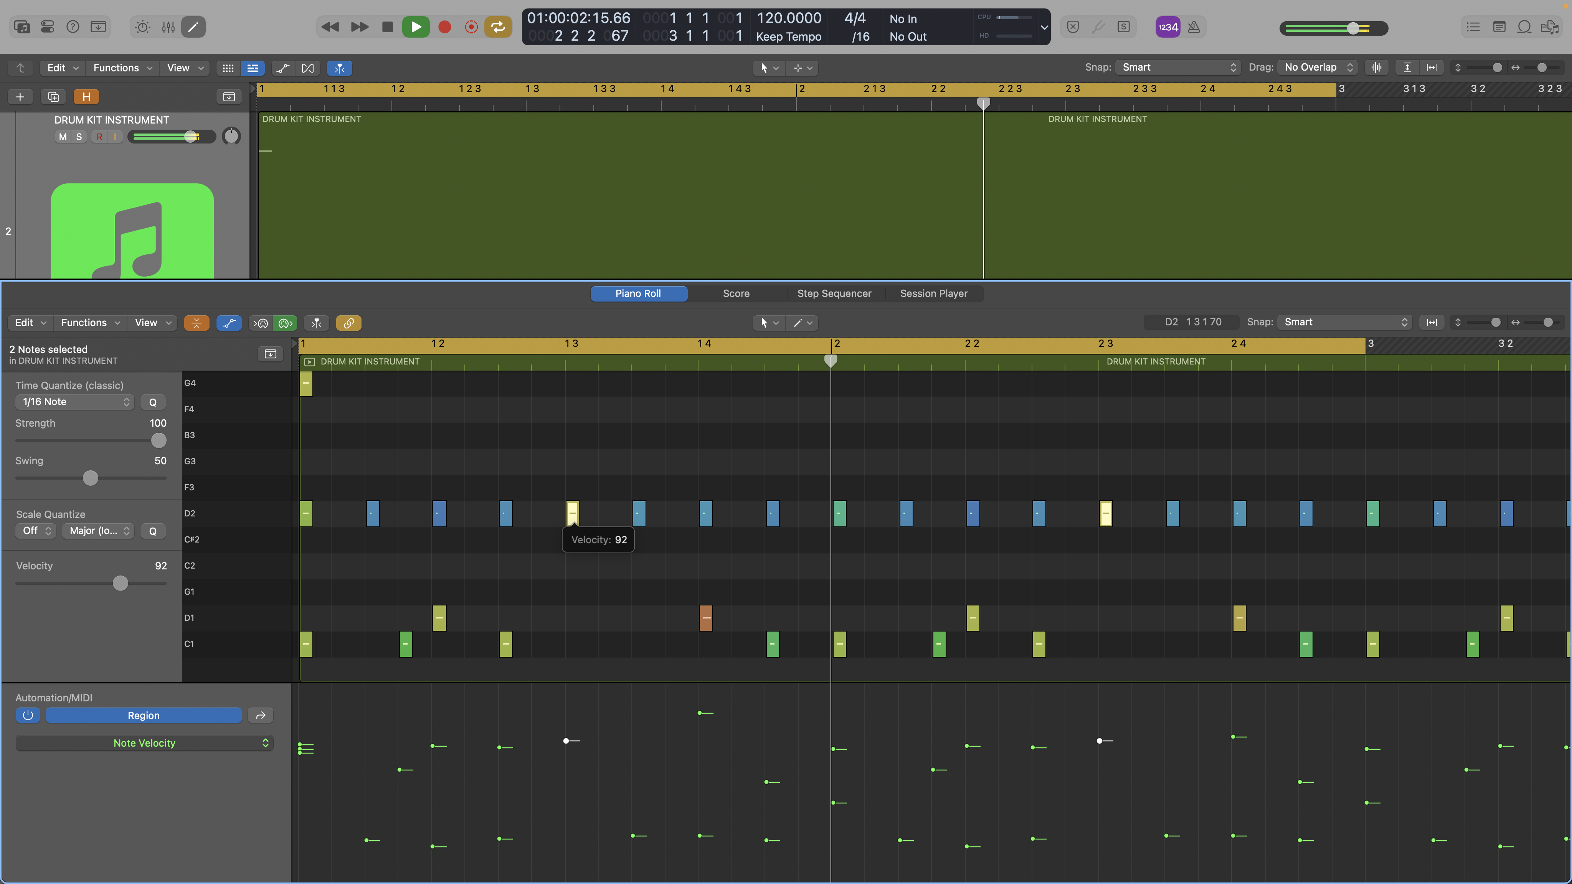Stop playback

tap(387, 27)
